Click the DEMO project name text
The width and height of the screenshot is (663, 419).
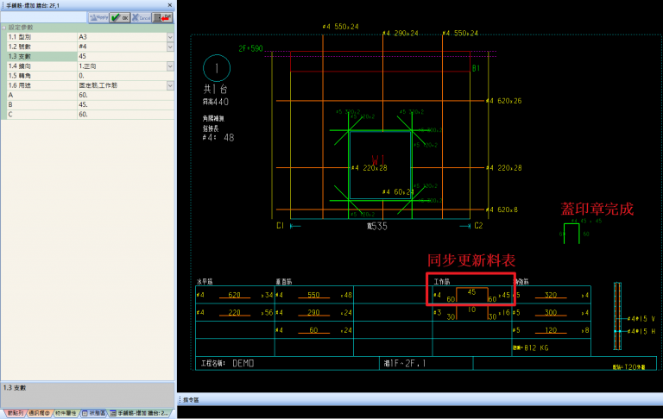click(243, 363)
